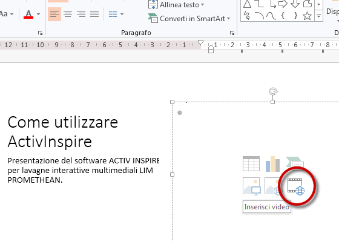Toggle right text alignment
339x242 pixels.
[x=81, y=14]
